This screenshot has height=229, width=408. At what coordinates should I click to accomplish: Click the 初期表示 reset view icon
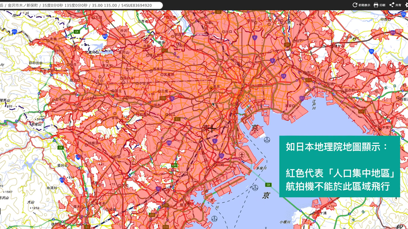click(355, 5)
